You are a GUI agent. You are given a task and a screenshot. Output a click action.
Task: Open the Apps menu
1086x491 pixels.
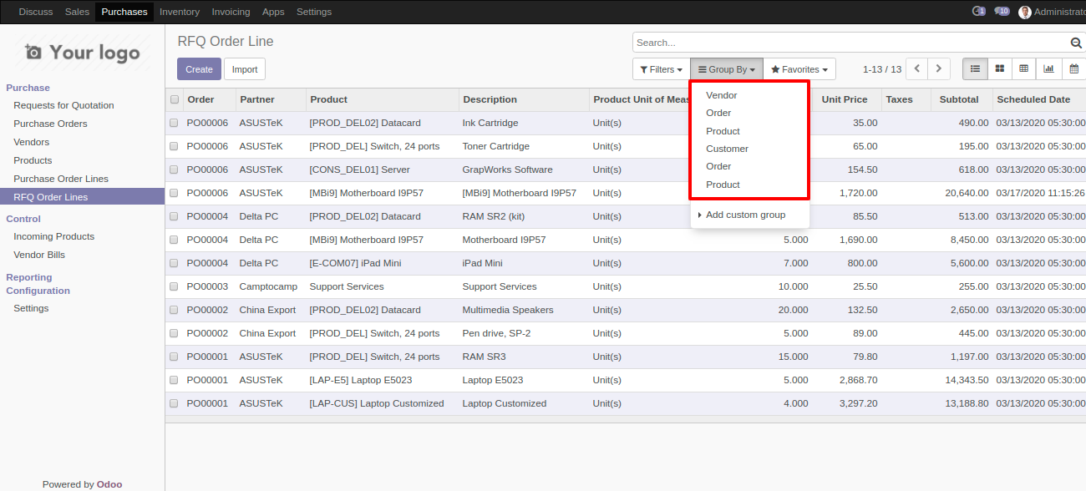273,12
